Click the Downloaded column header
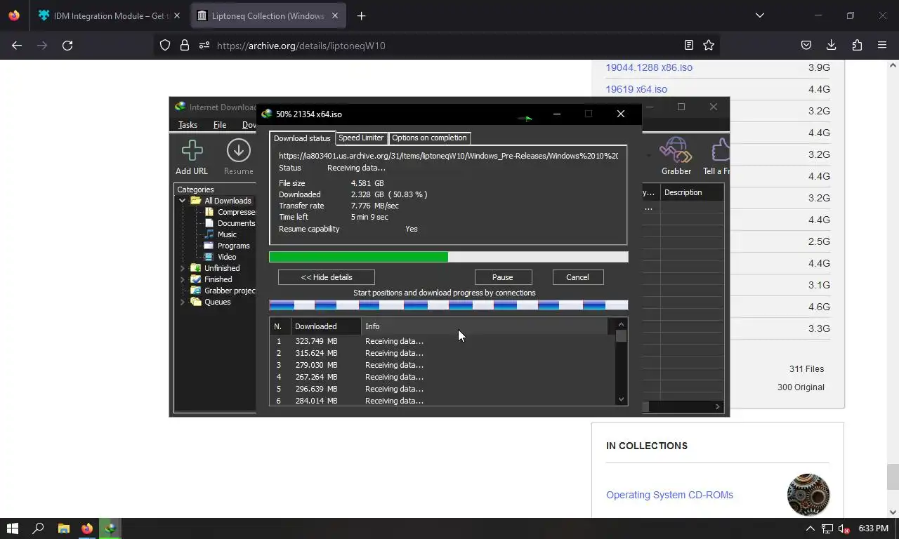The image size is (899, 539). (326, 326)
